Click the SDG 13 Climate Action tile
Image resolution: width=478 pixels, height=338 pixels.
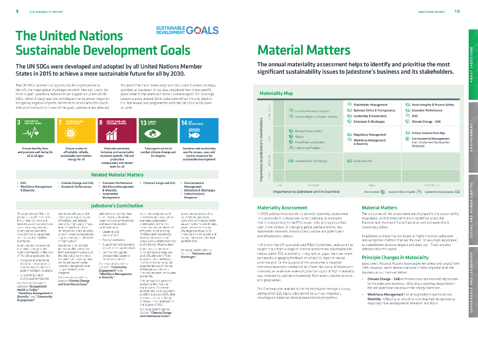point(158,130)
